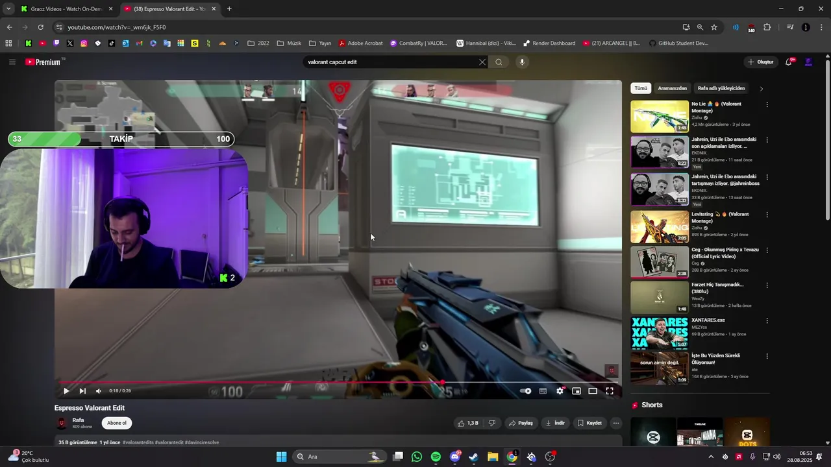This screenshot has width=831, height=467.
Task: Open No Lie Valorant Montage thumbnail
Action: [x=660, y=117]
